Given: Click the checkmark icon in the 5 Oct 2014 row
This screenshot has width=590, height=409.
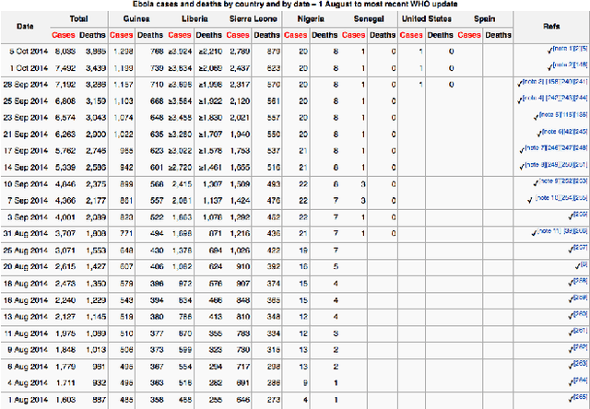Looking at the screenshot, I should (548, 51).
